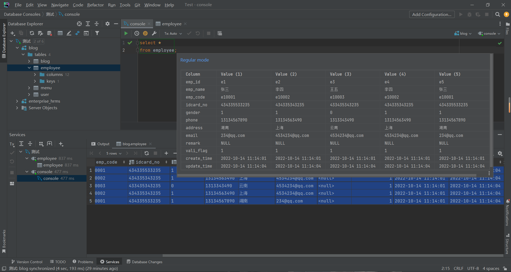Click the filter funnel icon in Database Explorer
This screenshot has width=511, height=272.
pos(97,33)
